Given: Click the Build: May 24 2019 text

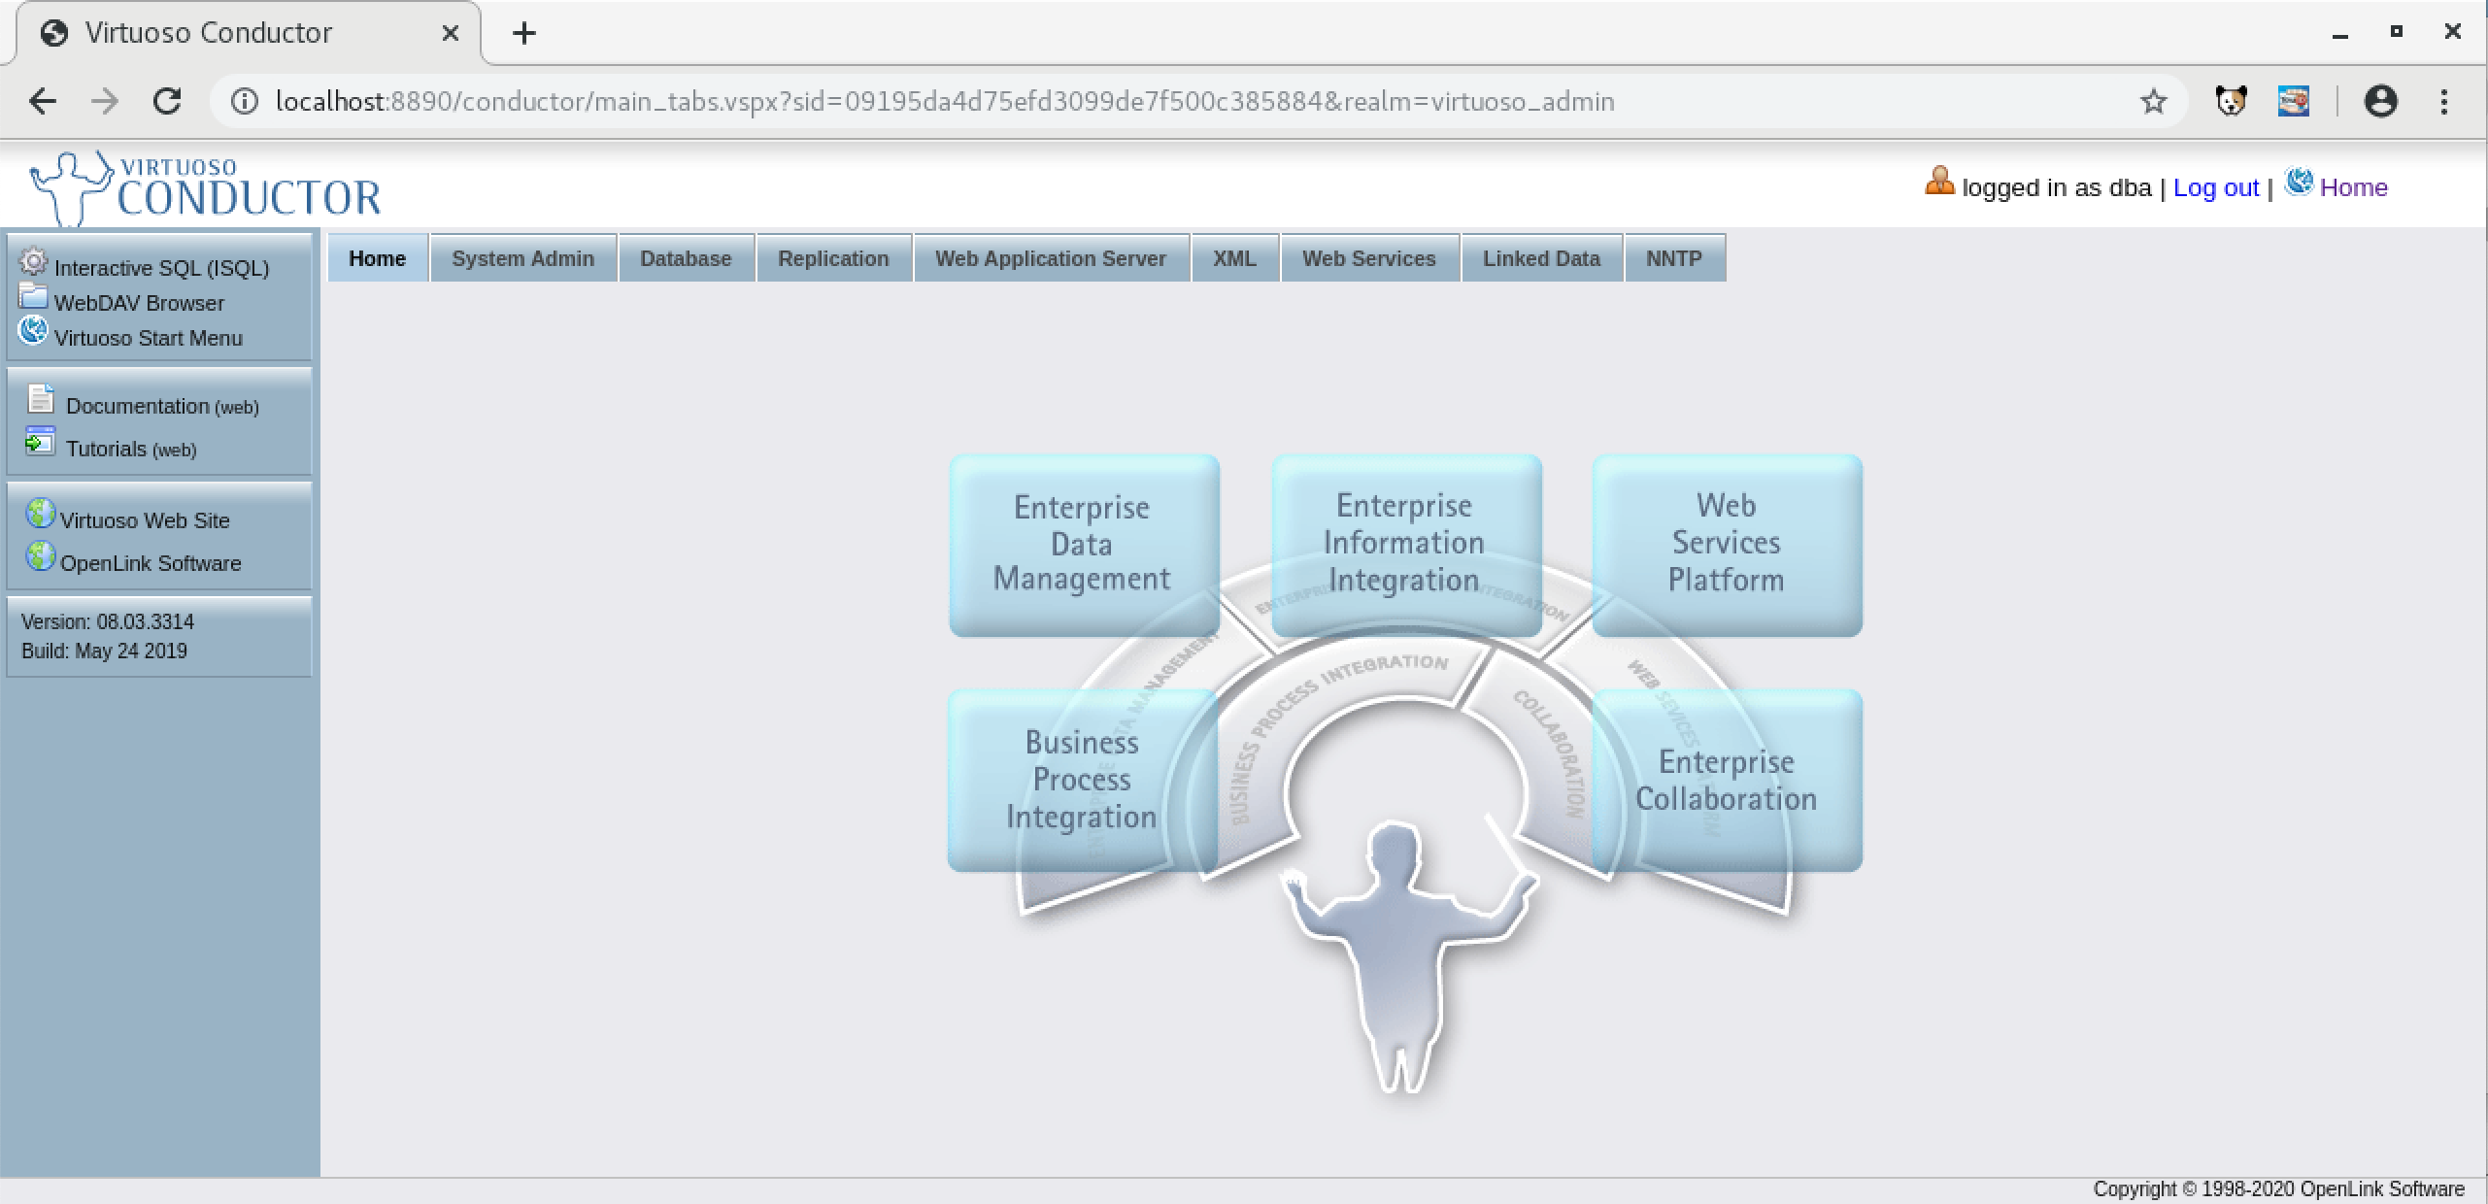Looking at the screenshot, I should coord(104,651).
